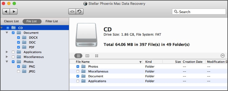Click the eye preview icon in toolbar
This screenshot has width=228, height=91.
(x=72, y=12)
